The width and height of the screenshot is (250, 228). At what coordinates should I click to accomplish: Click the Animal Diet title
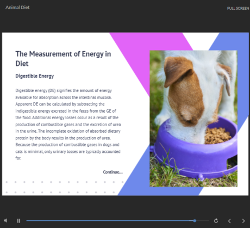(17, 8)
